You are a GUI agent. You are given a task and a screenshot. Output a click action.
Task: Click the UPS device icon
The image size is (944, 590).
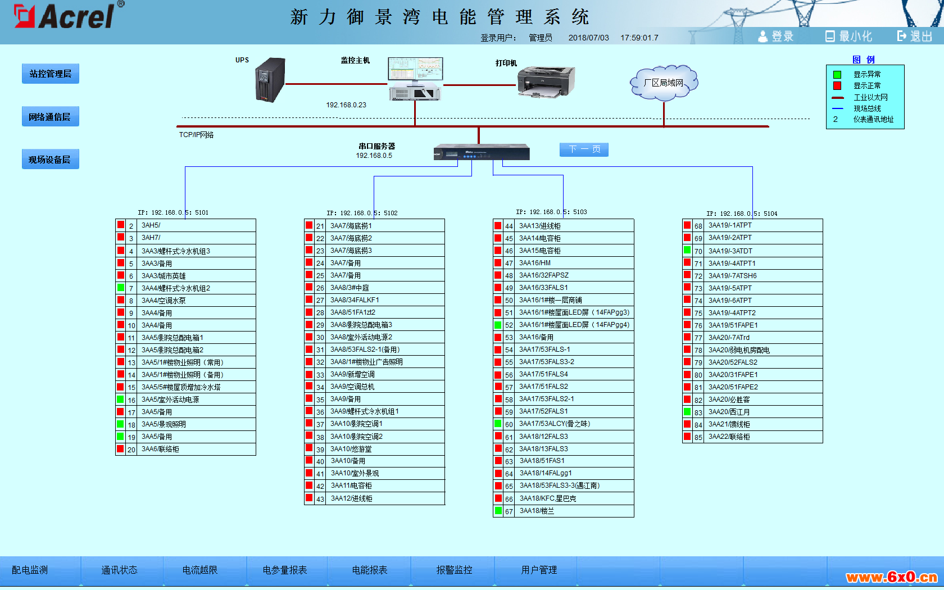click(270, 80)
